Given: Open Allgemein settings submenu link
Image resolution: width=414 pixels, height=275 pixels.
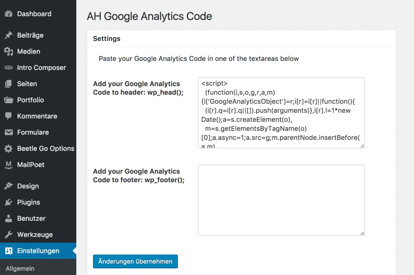Looking at the screenshot, I should click(20, 269).
